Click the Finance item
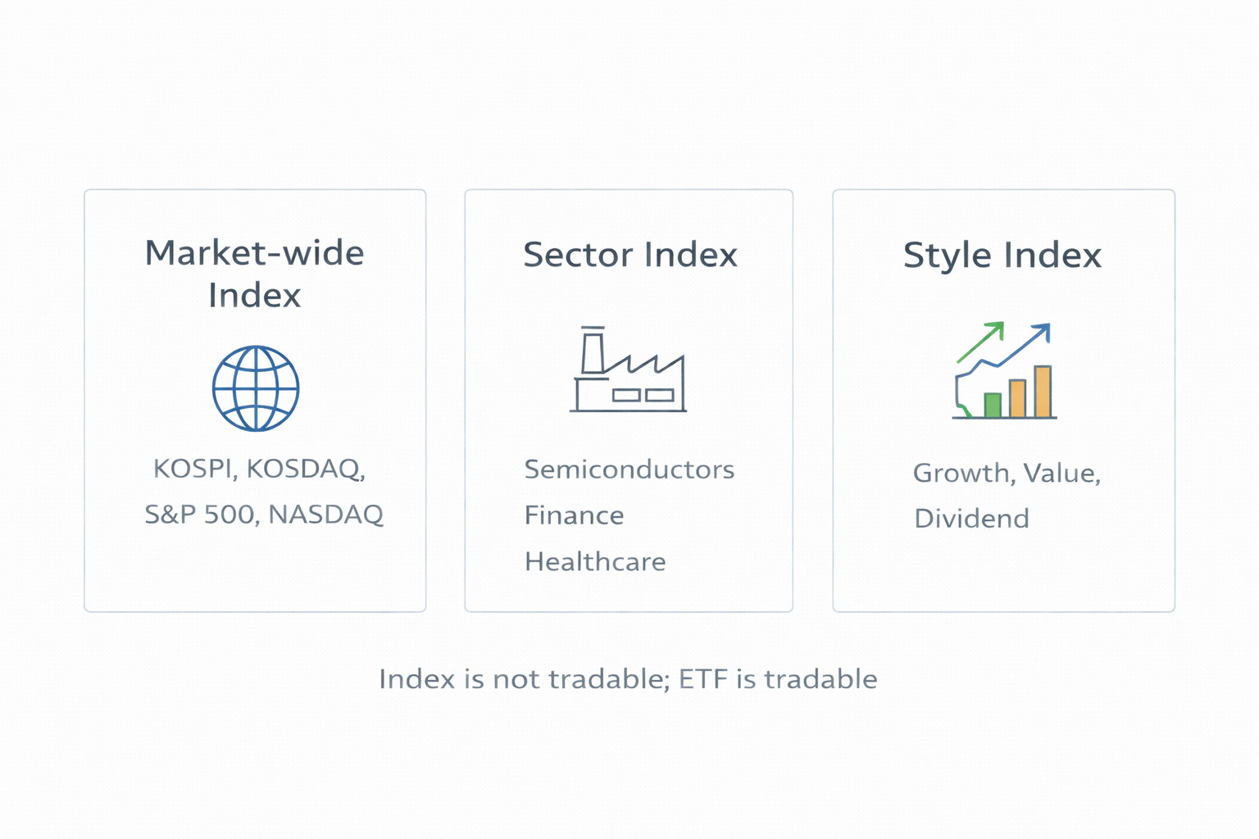The width and height of the screenshot is (1259, 839). (574, 515)
